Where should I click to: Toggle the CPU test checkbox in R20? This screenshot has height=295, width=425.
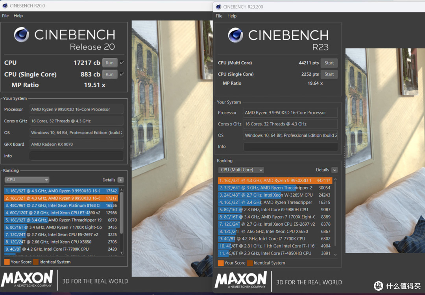point(122,63)
